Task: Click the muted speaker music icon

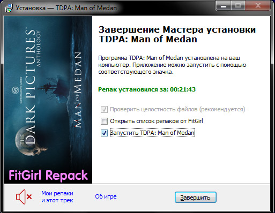Action: click(x=24, y=197)
